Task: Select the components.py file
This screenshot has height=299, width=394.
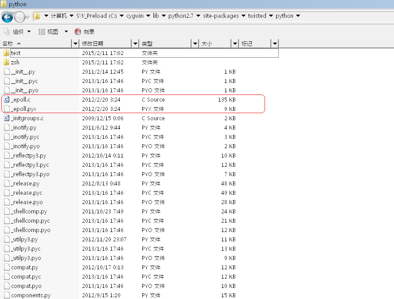Action: pos(31,295)
